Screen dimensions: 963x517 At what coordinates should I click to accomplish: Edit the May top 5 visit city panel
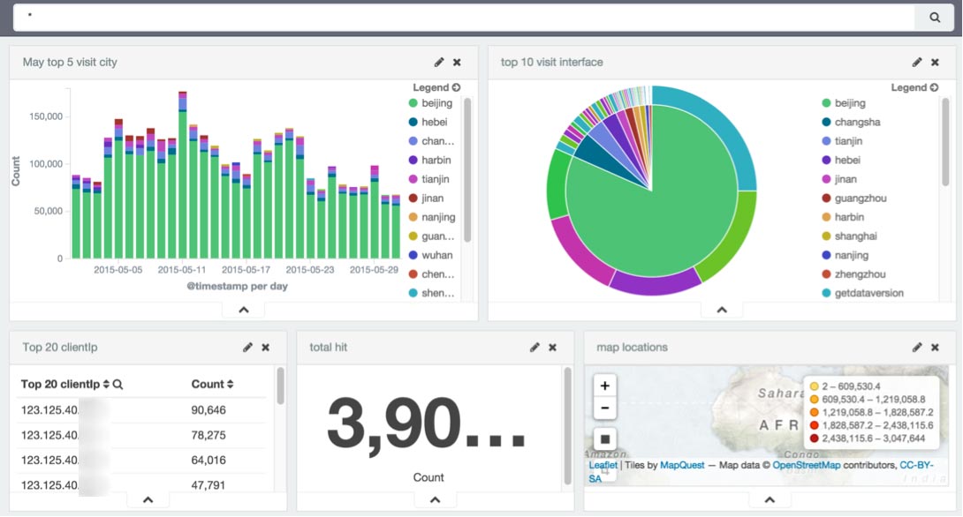(438, 62)
